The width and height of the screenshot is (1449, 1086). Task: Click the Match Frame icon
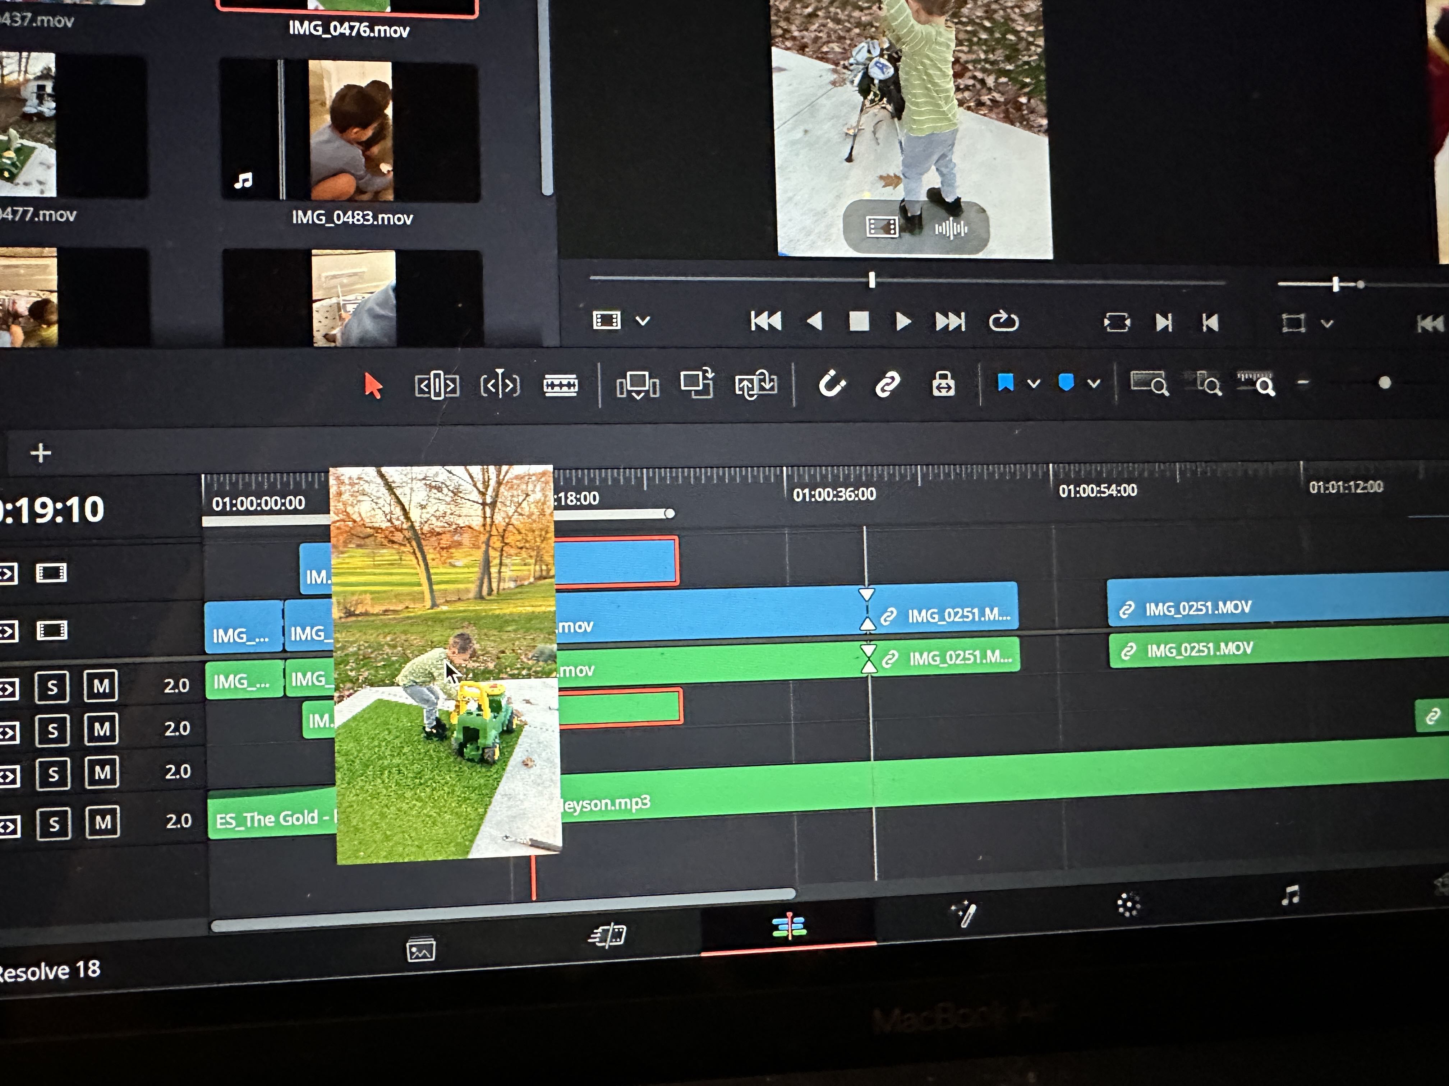[x=1117, y=322]
